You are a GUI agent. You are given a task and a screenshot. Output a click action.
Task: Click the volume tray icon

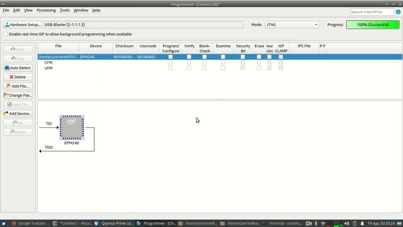[x=347, y=223]
